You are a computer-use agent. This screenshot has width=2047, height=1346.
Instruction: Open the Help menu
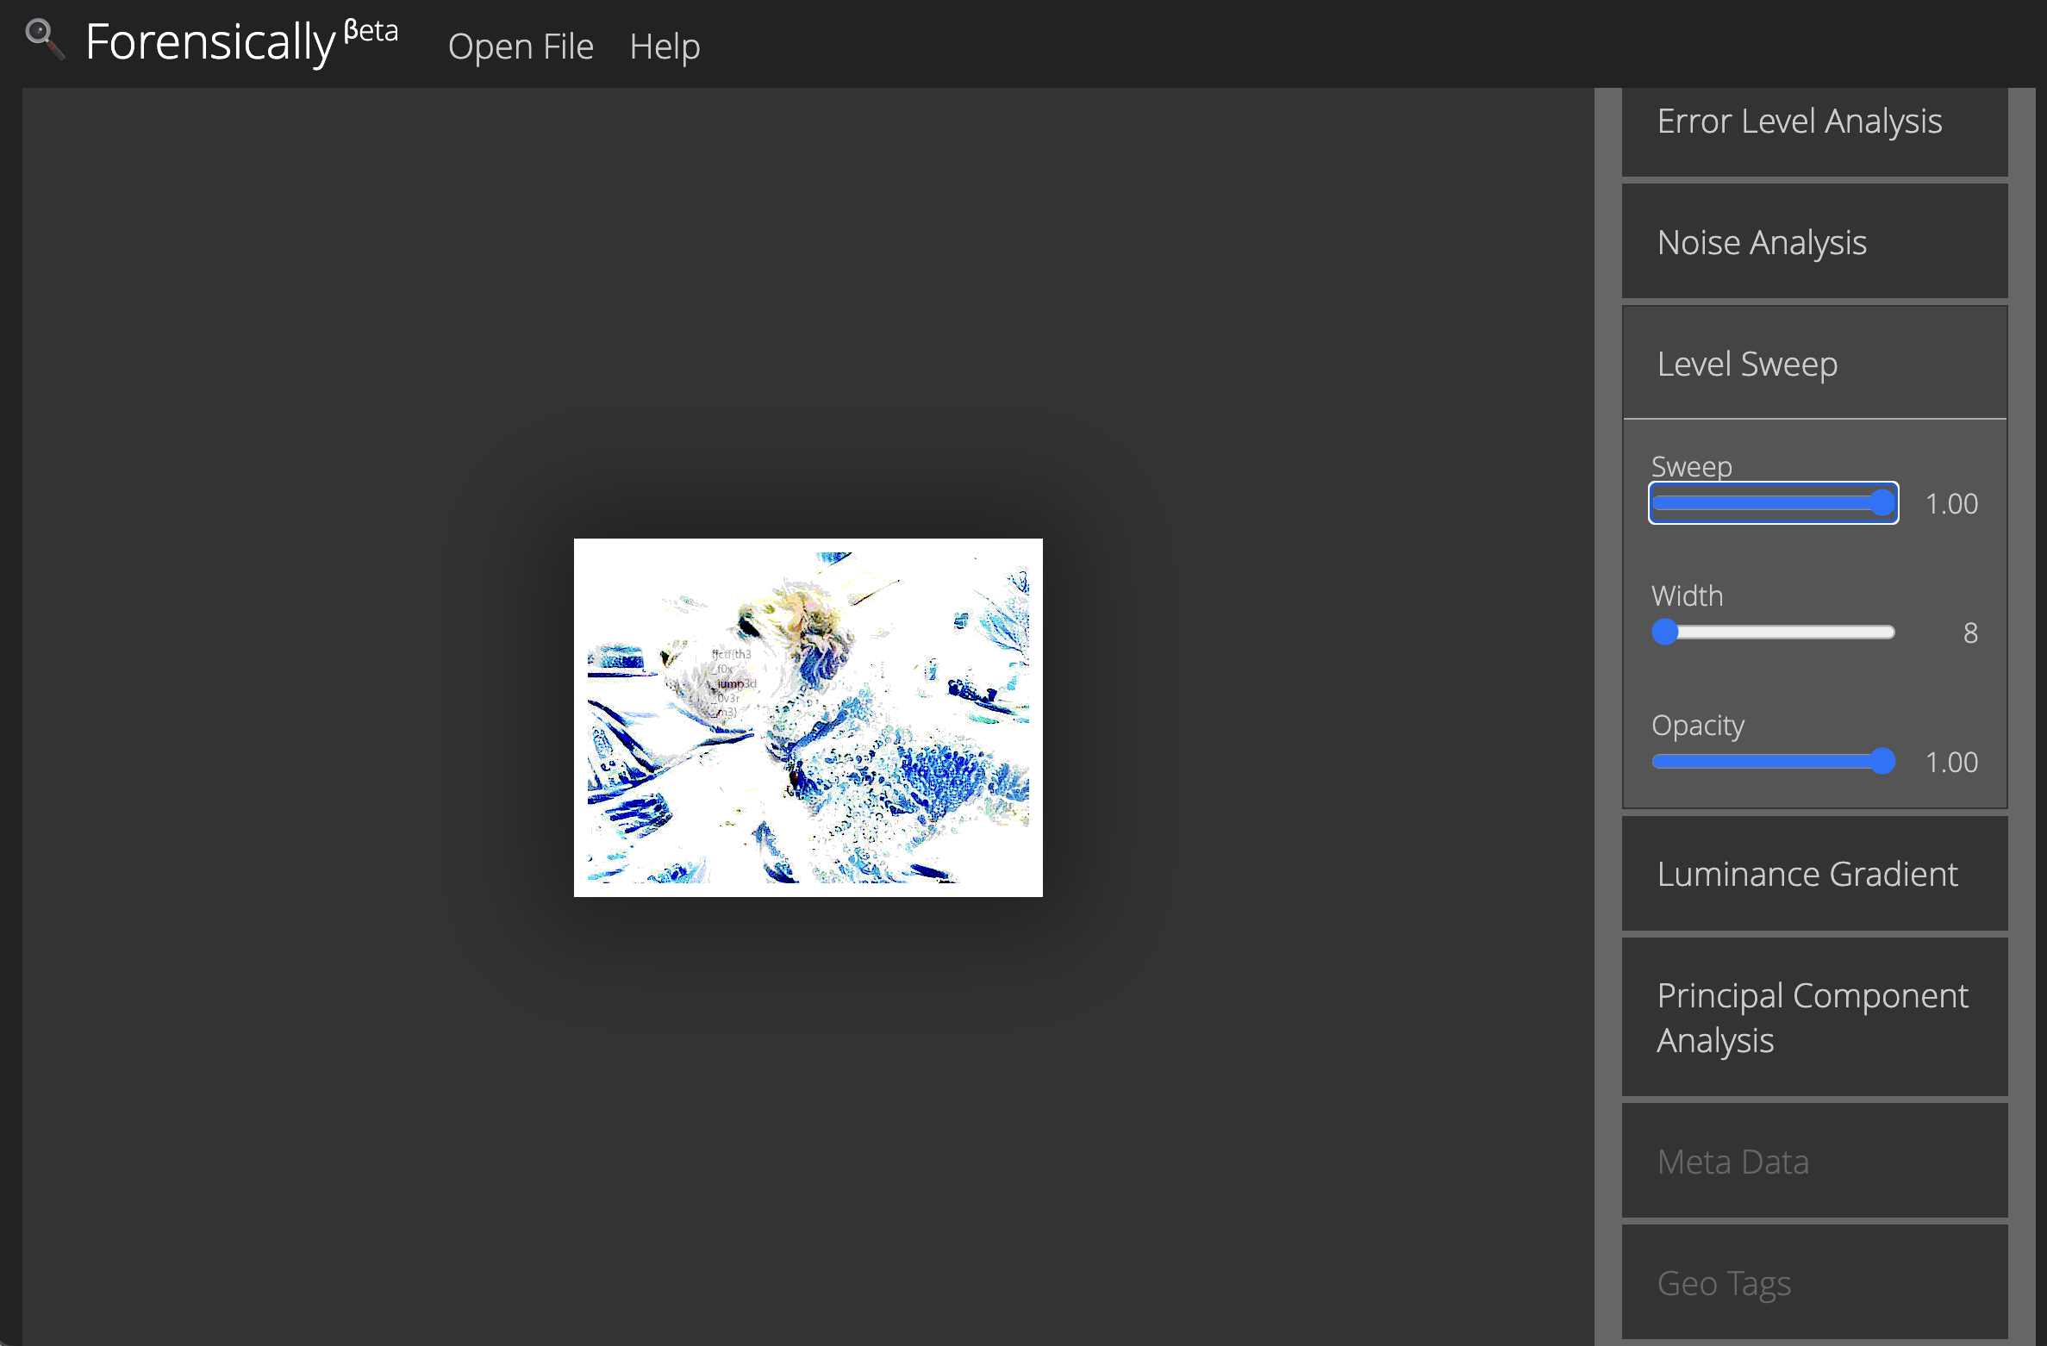664,47
